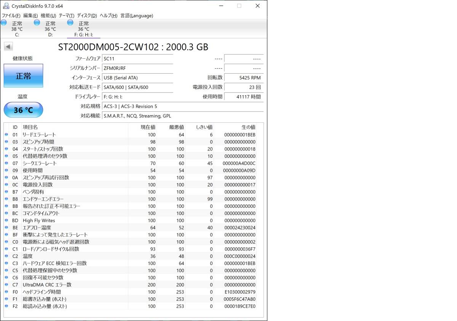The width and height of the screenshot is (457, 321).
Task: Click status dot for 07 シークエラーレート
Action: [x=6, y=163]
